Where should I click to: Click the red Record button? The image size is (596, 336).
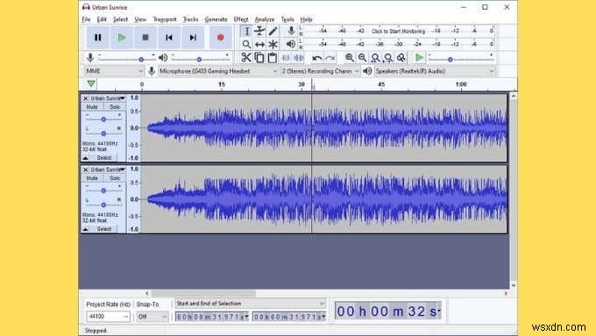[221, 38]
